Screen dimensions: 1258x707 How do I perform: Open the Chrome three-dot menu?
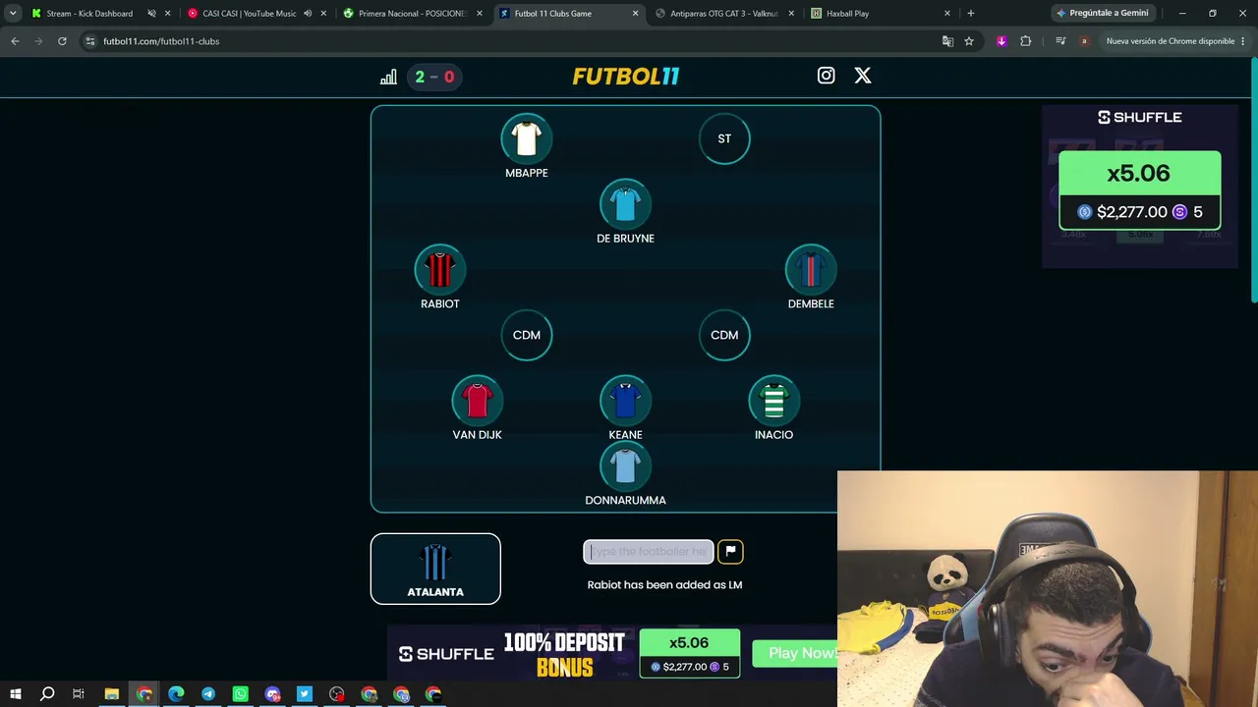click(x=1243, y=41)
